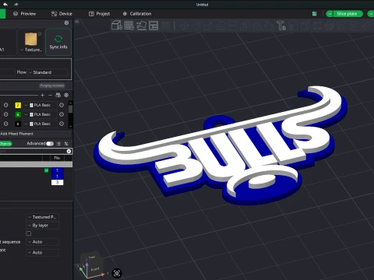This screenshot has width=374, height=280.
Task: Click the Add plate grid icon
Action: click(129, 26)
